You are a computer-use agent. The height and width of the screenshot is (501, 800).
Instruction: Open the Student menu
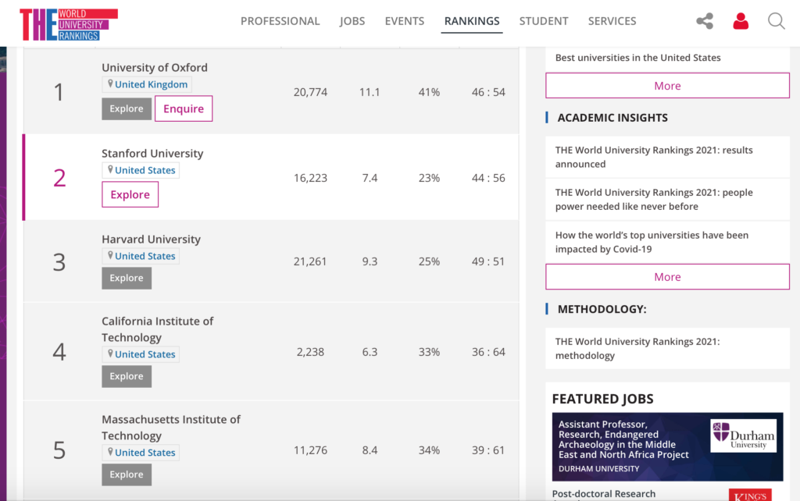[544, 21]
